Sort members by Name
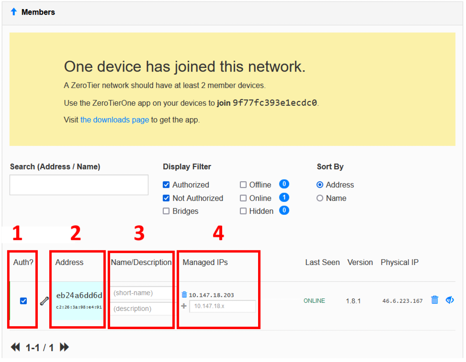 click(320, 198)
